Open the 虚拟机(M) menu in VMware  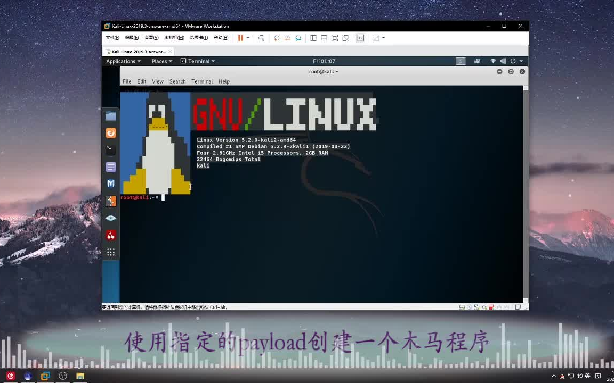pyautogui.click(x=174, y=37)
